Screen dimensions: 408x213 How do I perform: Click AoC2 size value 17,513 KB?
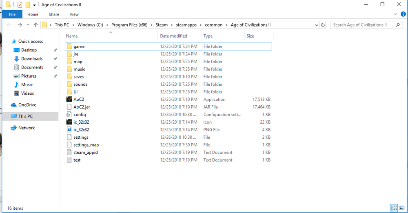click(262, 99)
